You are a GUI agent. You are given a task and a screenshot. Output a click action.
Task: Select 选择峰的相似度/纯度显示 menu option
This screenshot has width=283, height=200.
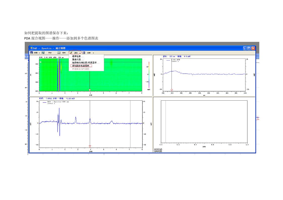point(86,63)
